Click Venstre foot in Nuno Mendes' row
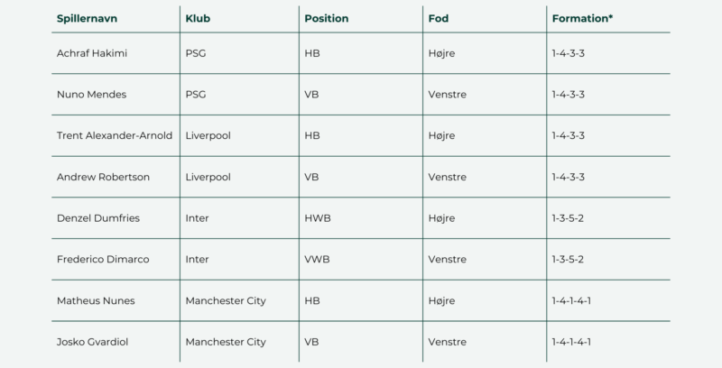 [448, 95]
